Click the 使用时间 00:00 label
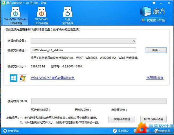The height and width of the screenshot is (135, 174). point(17,101)
